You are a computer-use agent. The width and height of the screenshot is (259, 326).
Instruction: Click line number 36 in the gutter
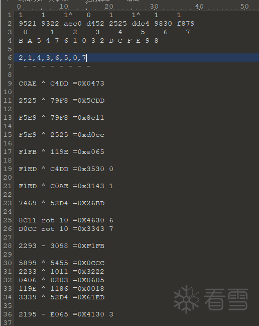tap(8, 314)
